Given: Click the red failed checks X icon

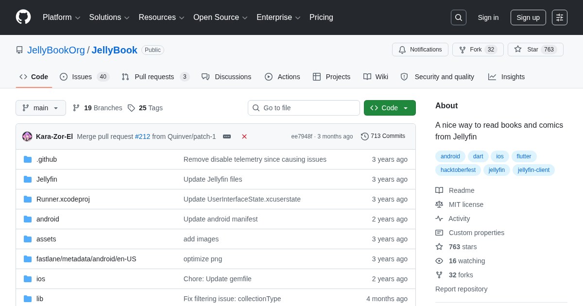Looking at the screenshot, I should tap(244, 136).
